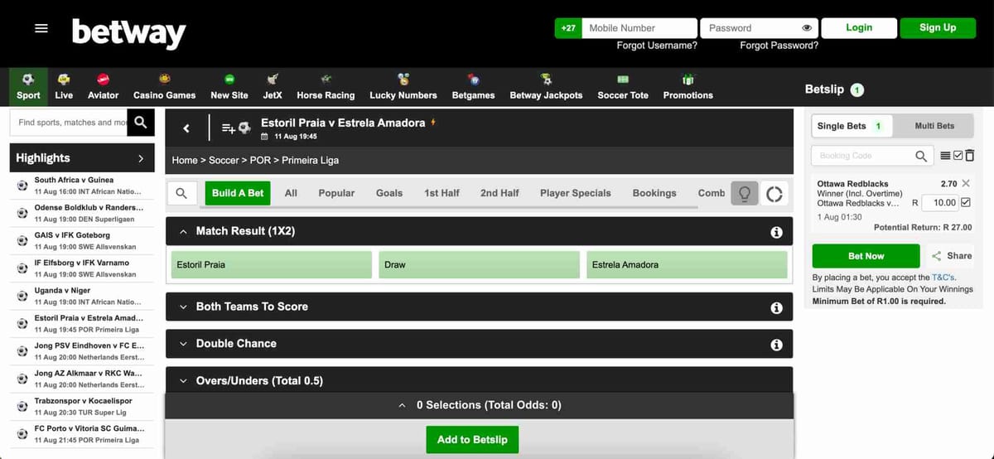The image size is (994, 459).
Task: Show Match Result info icon
Action: (x=776, y=232)
